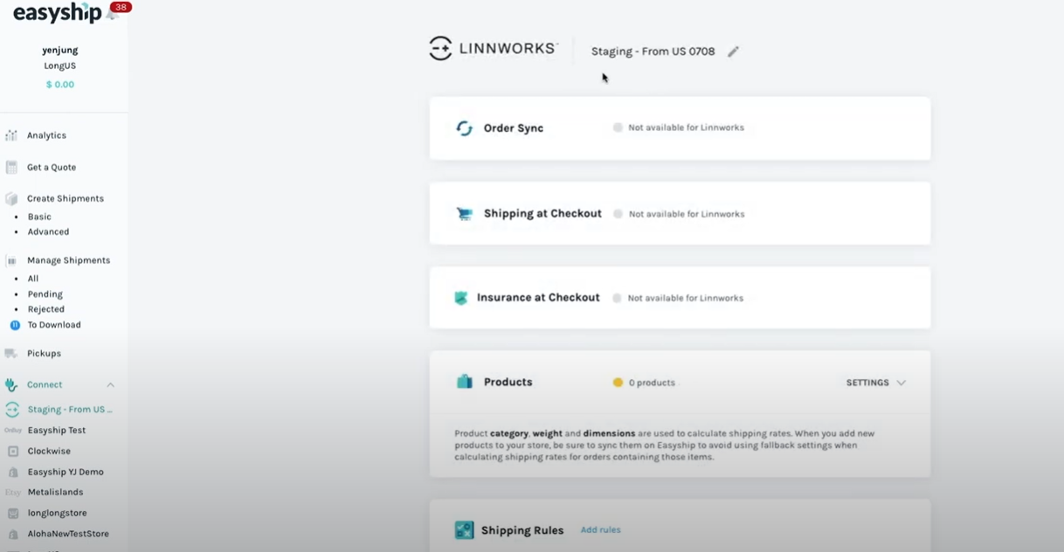Click the Pickups truck icon

tap(11, 354)
